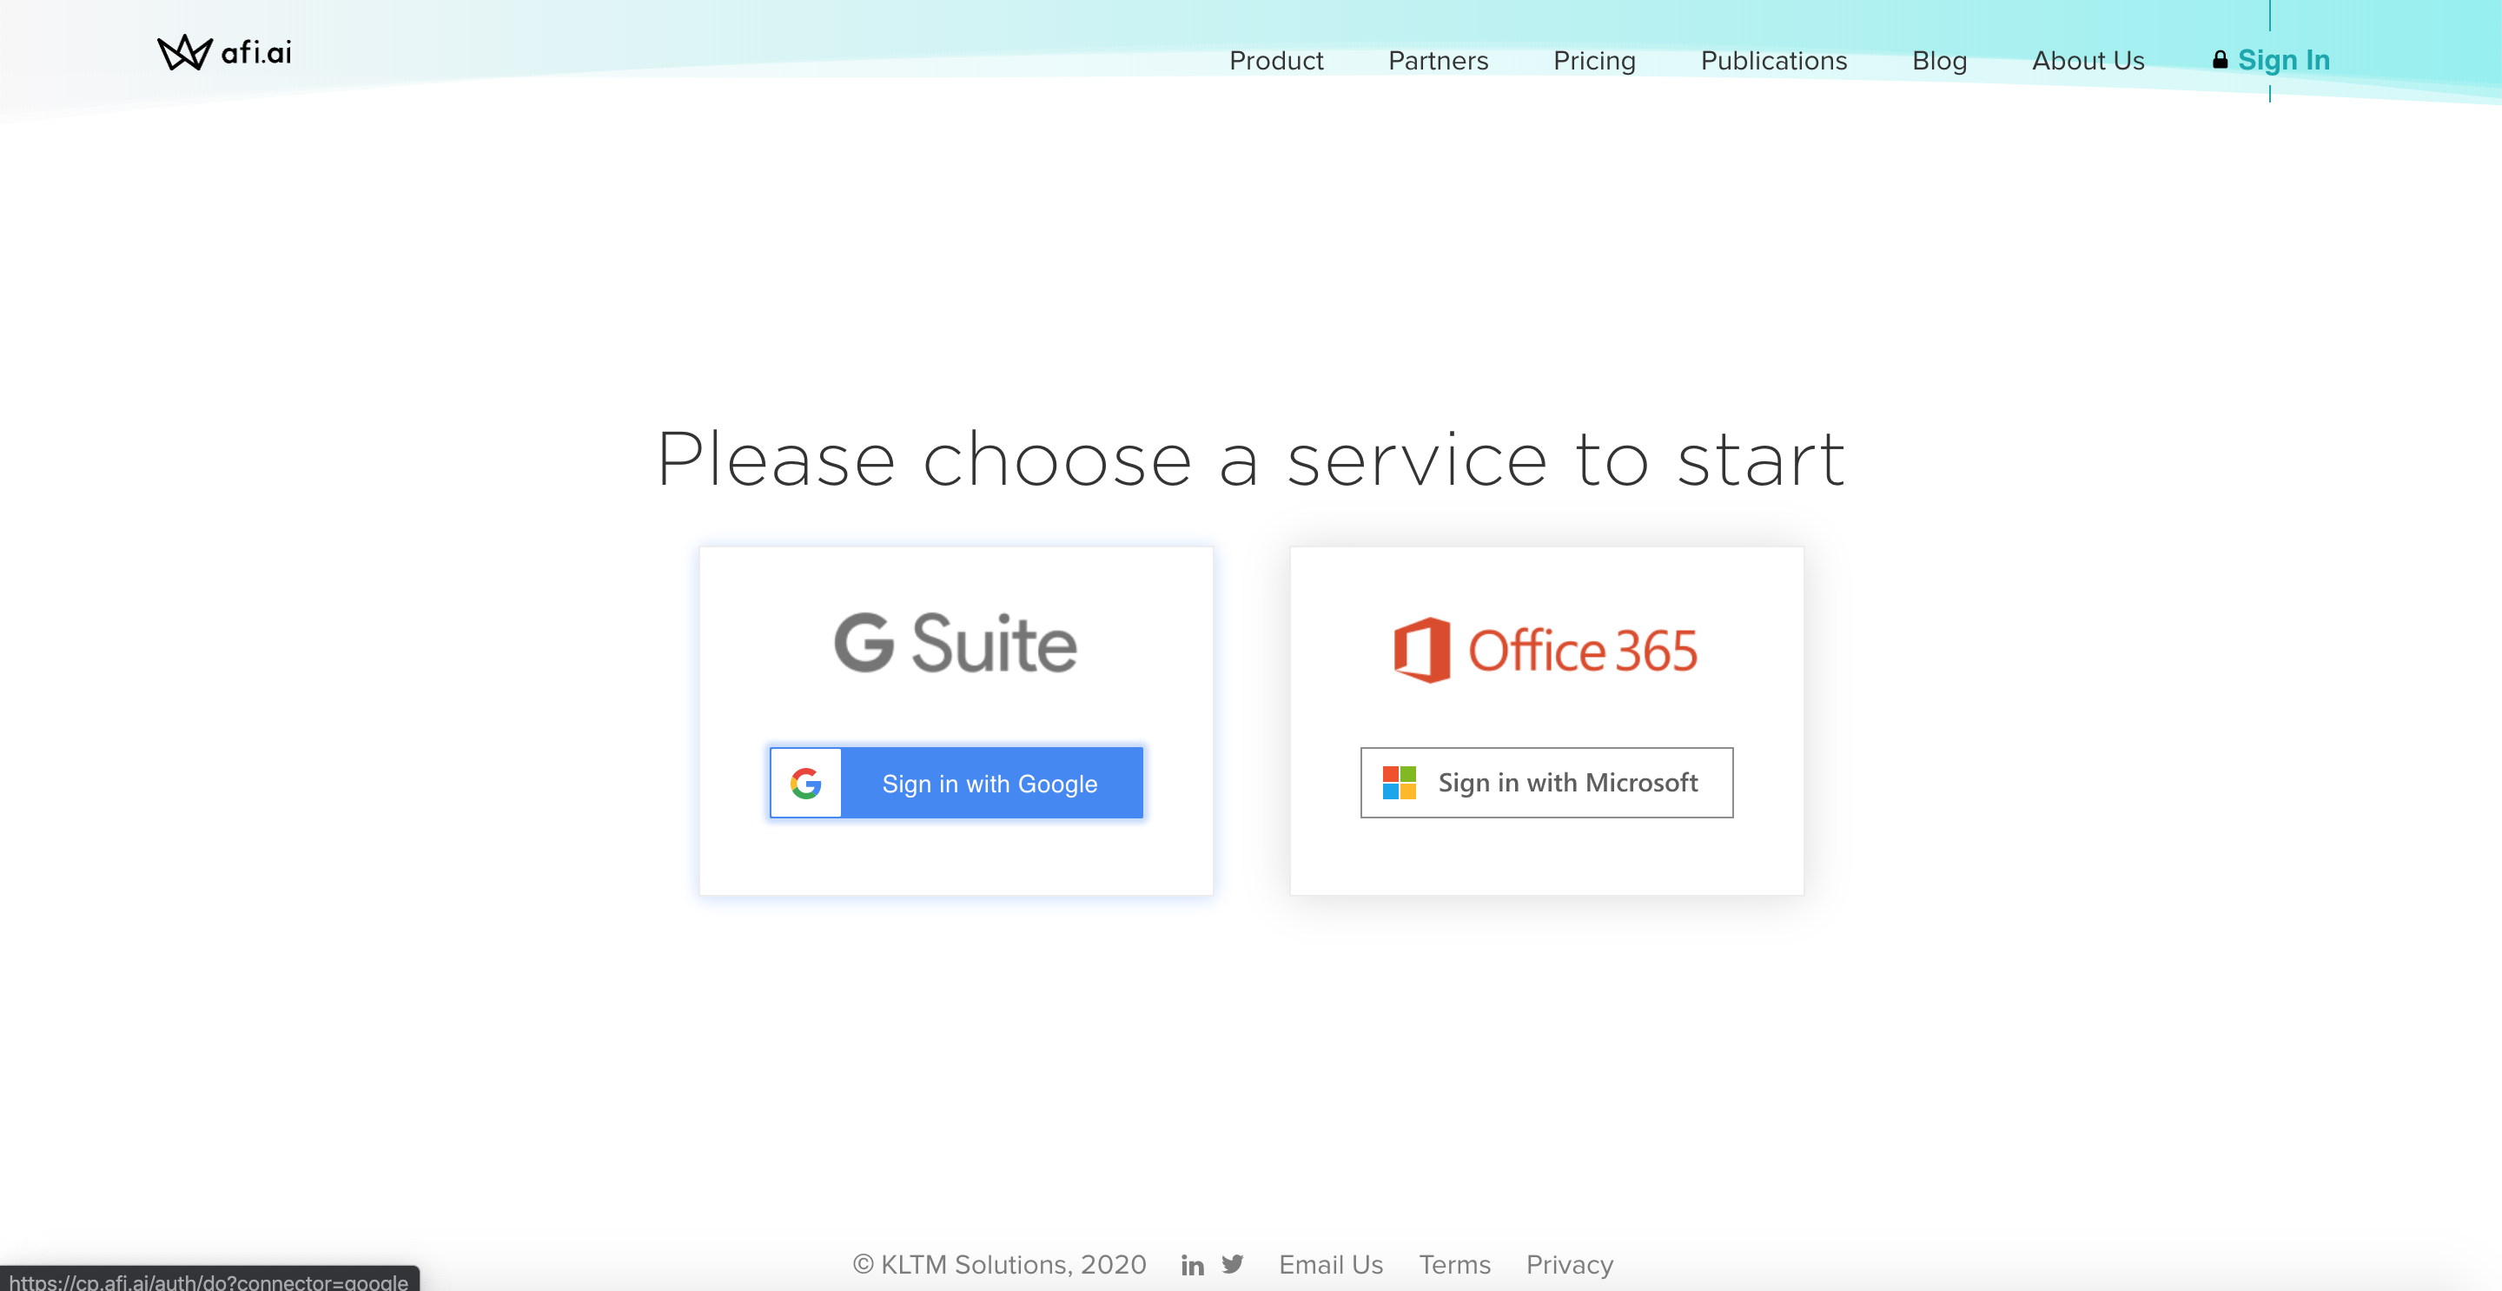Screen dimensions: 2502x1291
Task: Open the Terms footer link
Action: pyautogui.click(x=1454, y=1265)
